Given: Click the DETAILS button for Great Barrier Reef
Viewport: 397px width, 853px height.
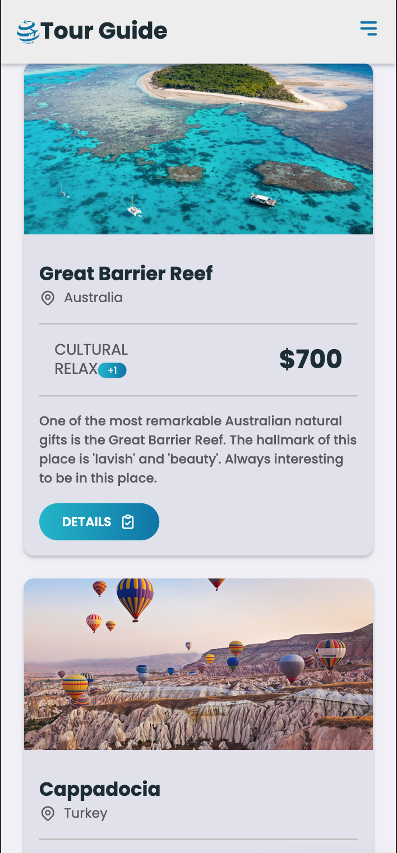Looking at the screenshot, I should (x=99, y=521).
